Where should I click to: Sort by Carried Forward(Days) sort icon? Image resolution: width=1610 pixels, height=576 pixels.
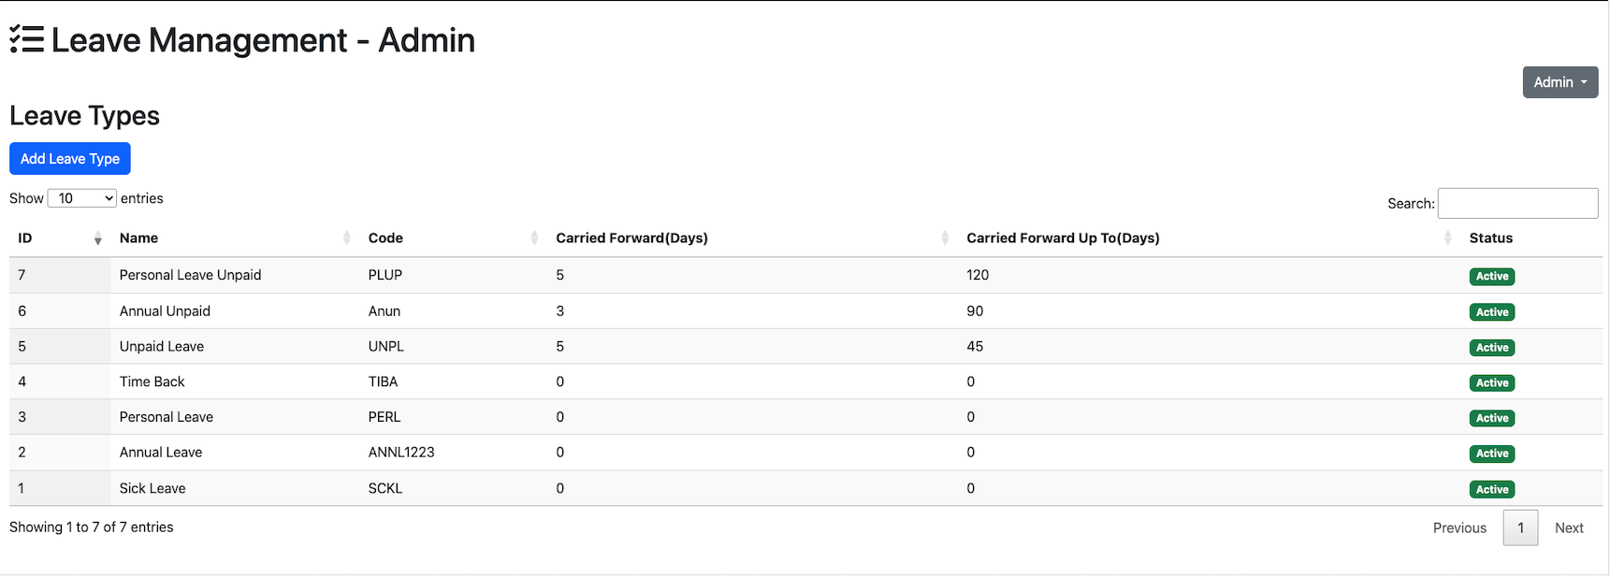(945, 238)
